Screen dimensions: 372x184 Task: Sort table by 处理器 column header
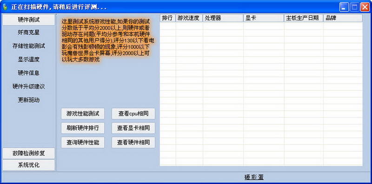click(223, 18)
